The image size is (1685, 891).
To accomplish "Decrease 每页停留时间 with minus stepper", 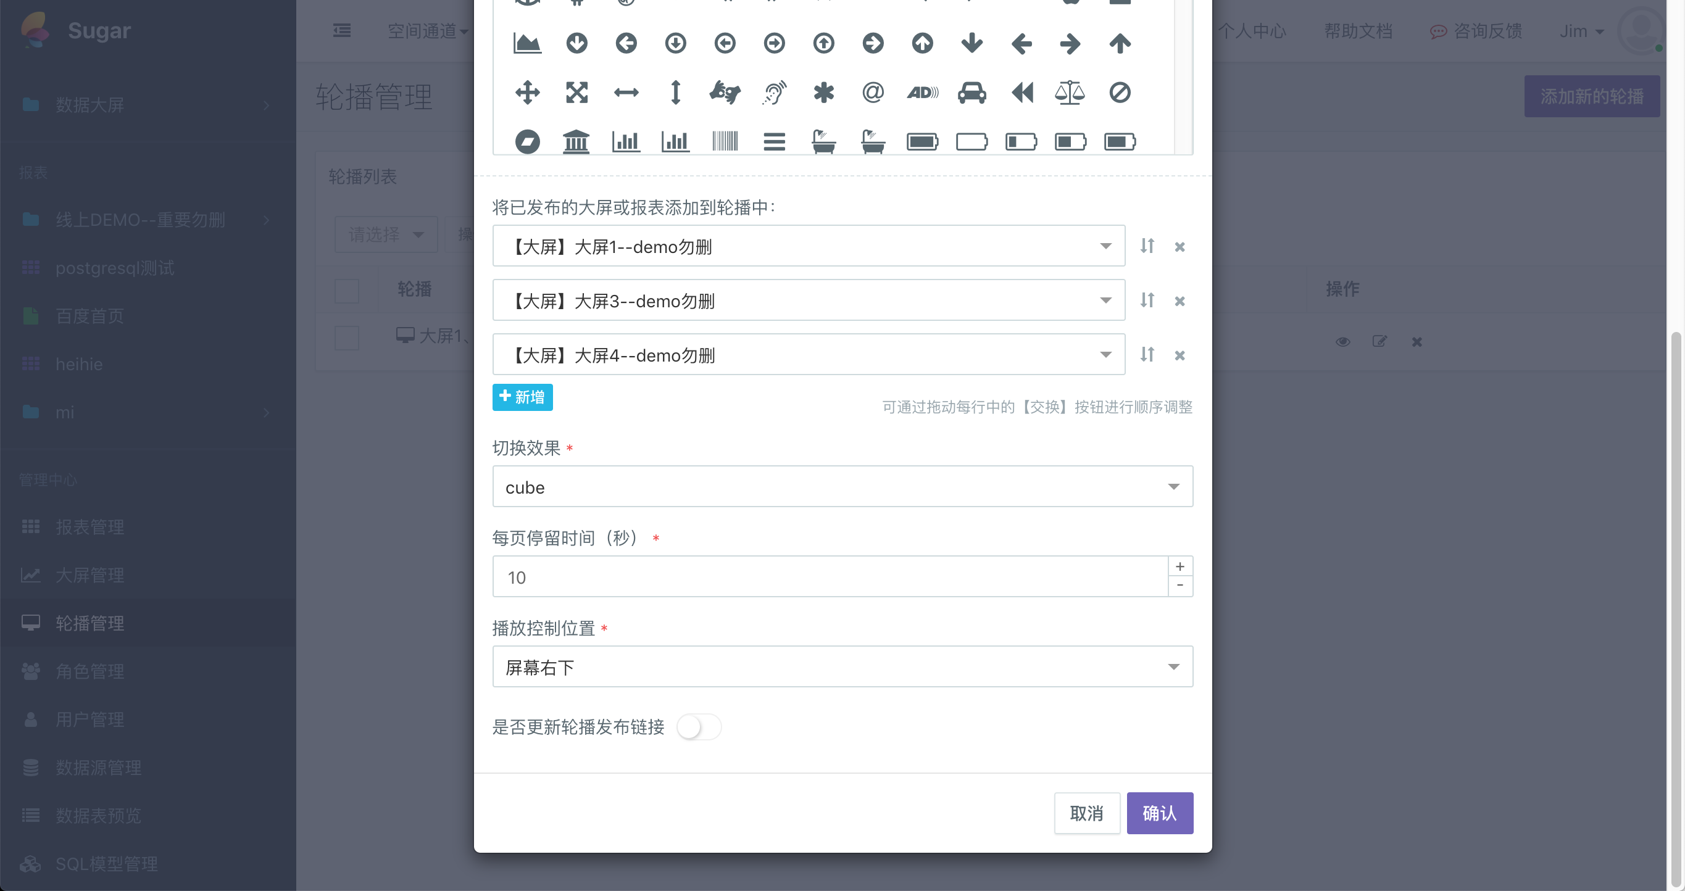I will 1180,586.
